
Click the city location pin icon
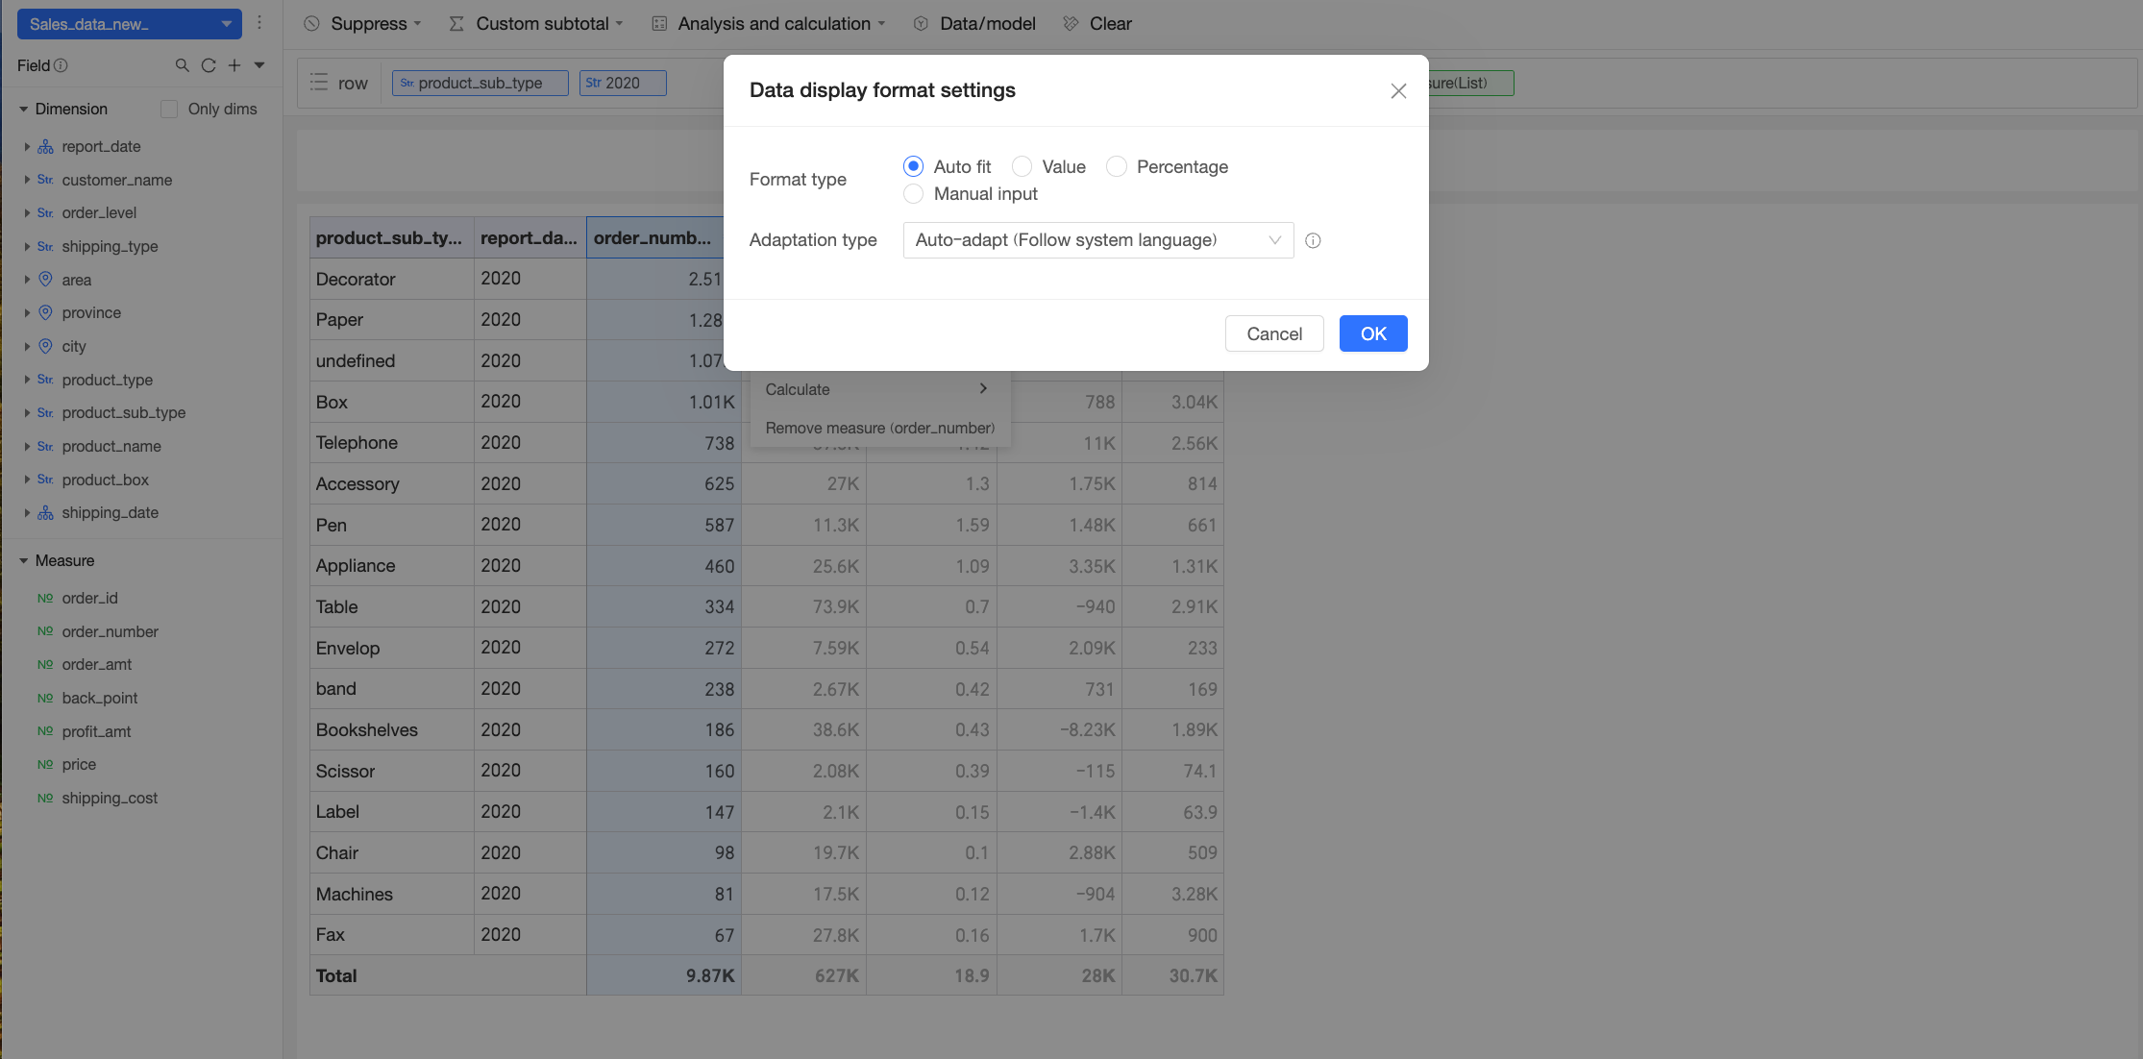45,346
